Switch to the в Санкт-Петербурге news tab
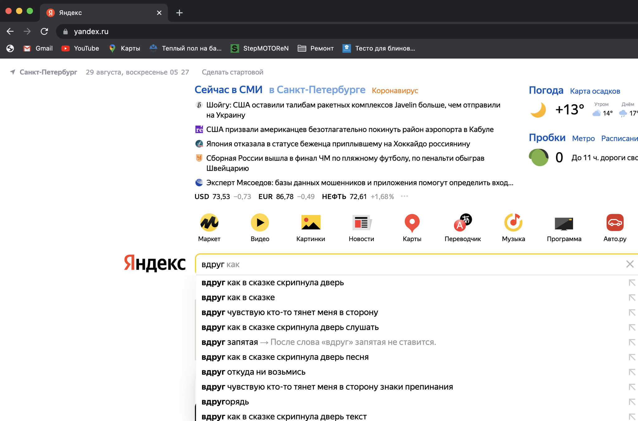 coord(317,90)
